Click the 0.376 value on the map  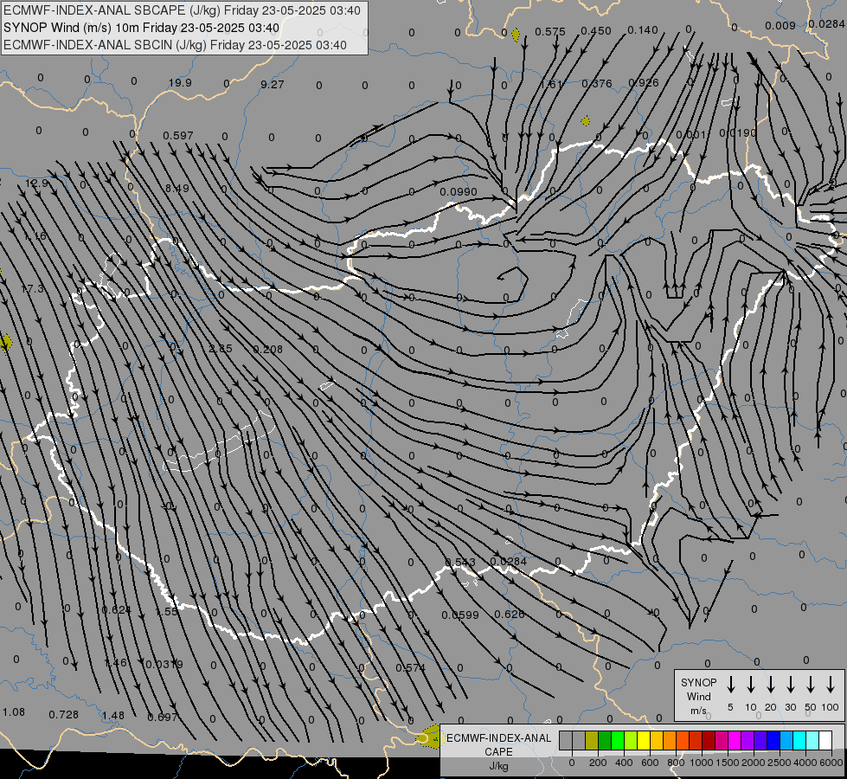597,83
